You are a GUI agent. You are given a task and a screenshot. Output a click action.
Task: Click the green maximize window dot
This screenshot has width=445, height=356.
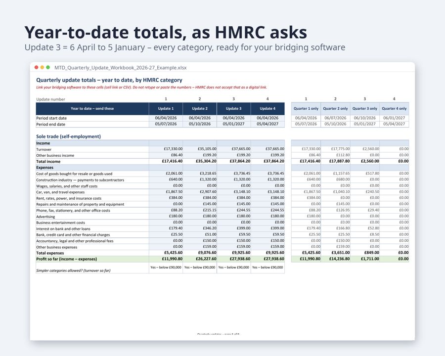[x=48, y=67]
